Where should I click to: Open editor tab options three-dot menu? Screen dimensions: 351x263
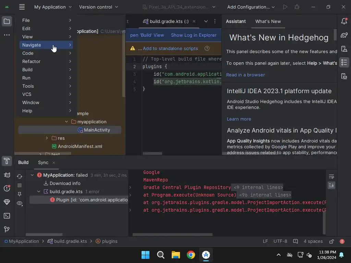click(x=215, y=21)
